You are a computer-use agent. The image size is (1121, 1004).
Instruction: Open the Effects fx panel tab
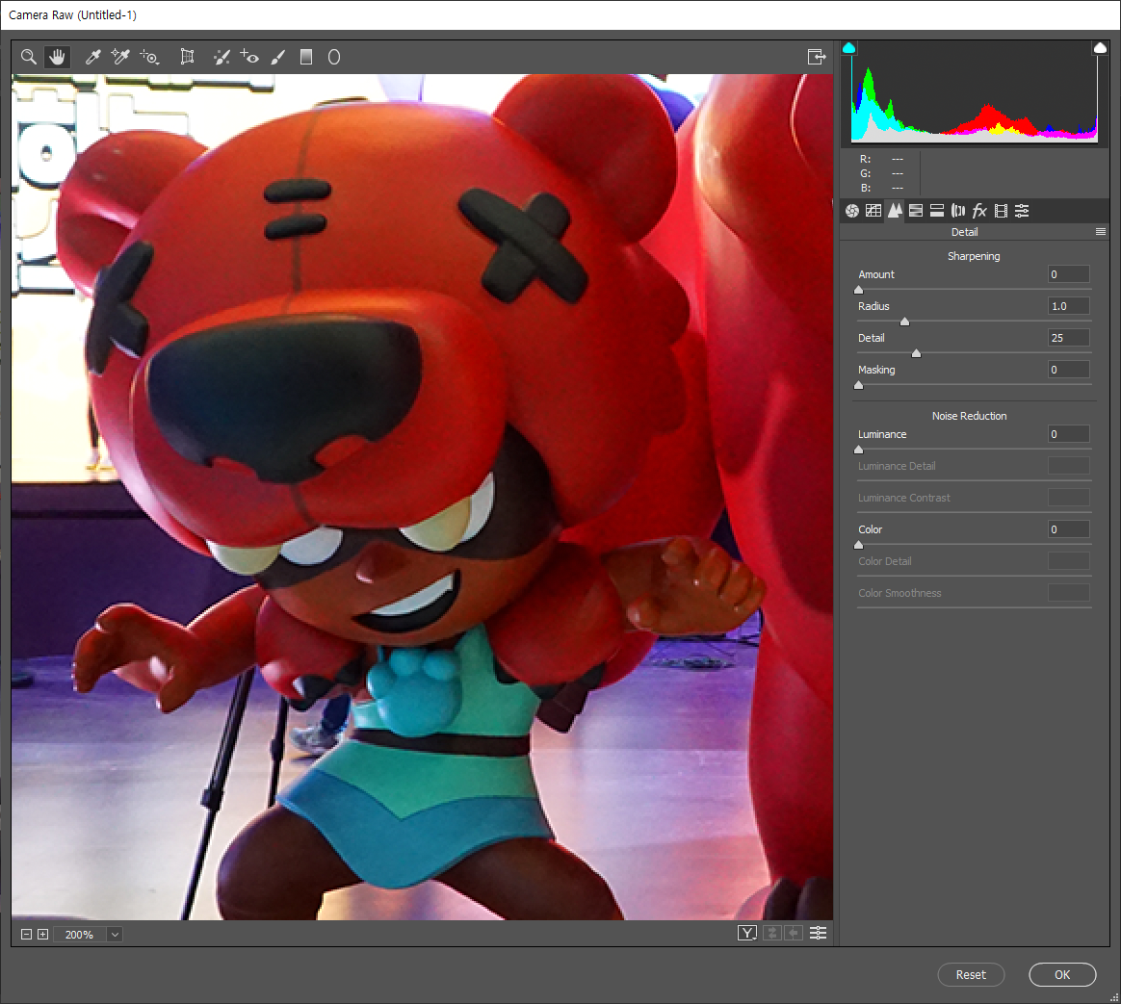tap(979, 211)
